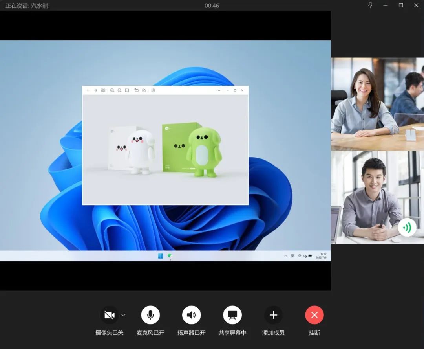Go to next image in viewer
Viewport: 424px width, 349px height.
[x=96, y=90]
